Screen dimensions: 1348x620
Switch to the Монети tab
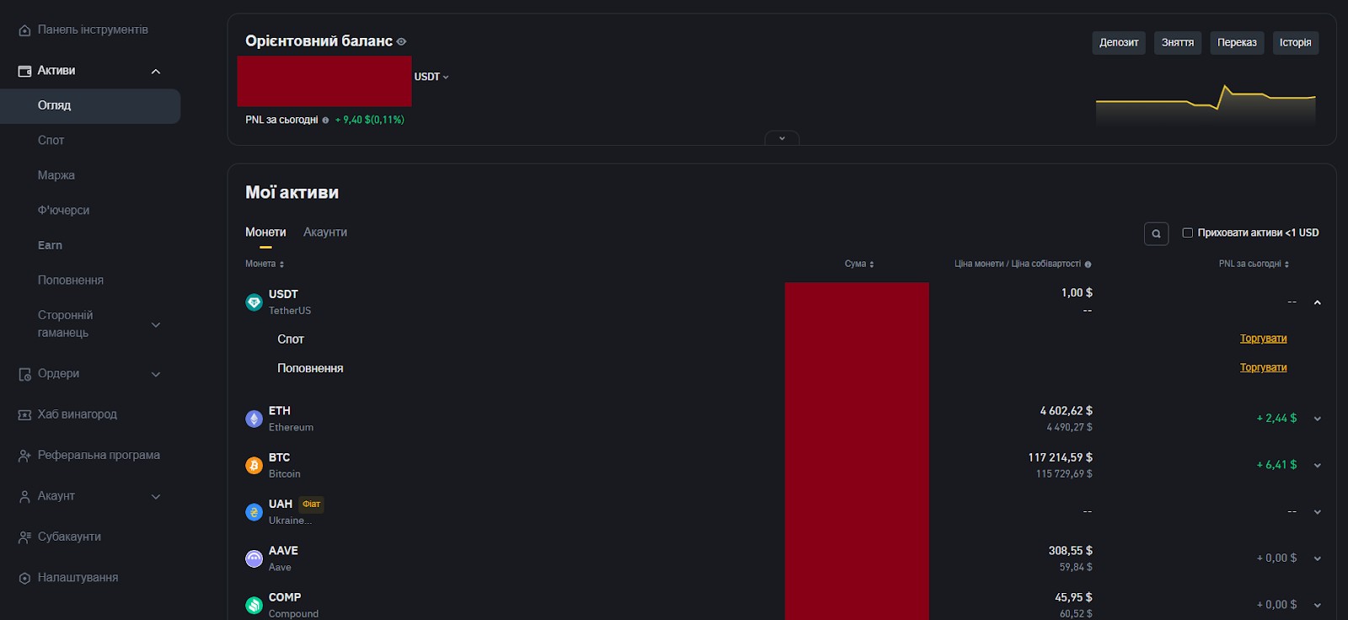point(265,232)
